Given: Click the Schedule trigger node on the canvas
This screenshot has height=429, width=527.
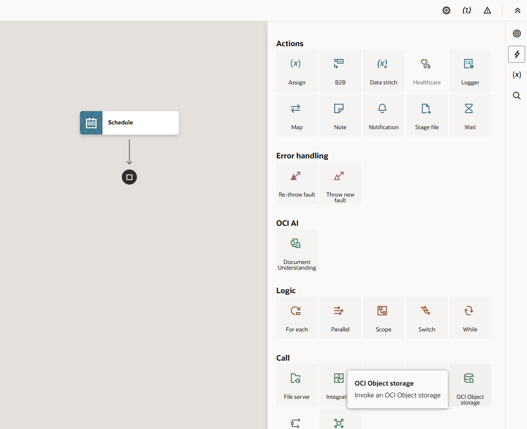Looking at the screenshot, I should coord(129,123).
